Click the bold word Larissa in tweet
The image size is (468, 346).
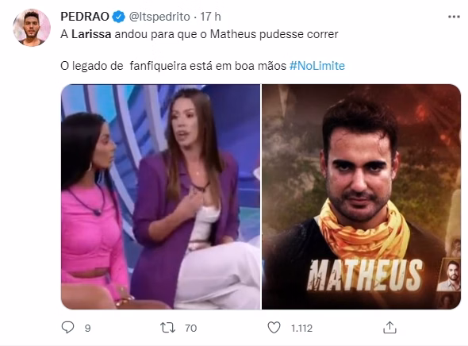pyautogui.click(x=91, y=34)
